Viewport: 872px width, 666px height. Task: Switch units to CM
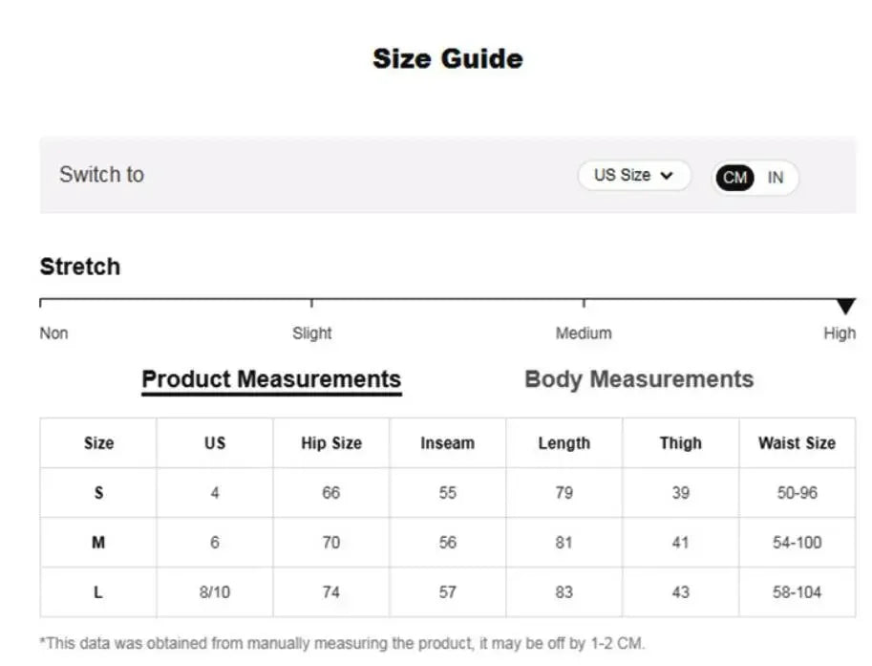(734, 178)
